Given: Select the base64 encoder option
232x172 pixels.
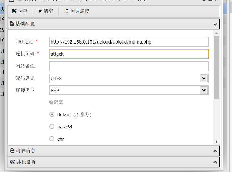Looking at the screenshot, I should coord(52,127).
